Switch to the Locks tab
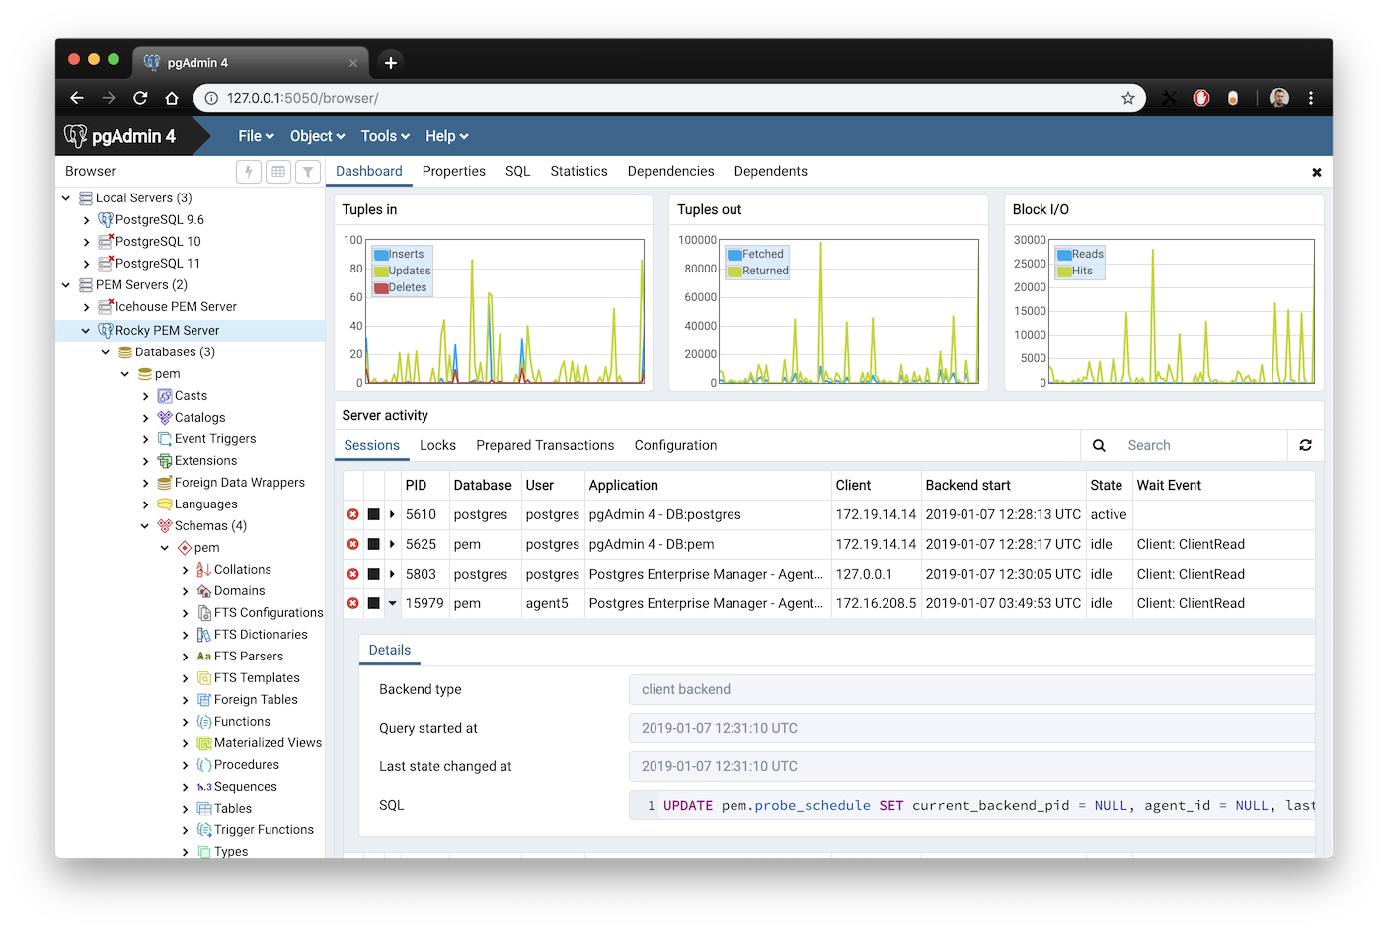Screen dimensions: 1388x931 pyautogui.click(x=437, y=446)
